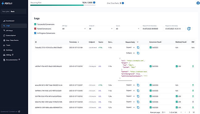This screenshot has height=114, width=200.
Task: Click the Recurring Plan usage progress bar
Action: pos(63,5)
